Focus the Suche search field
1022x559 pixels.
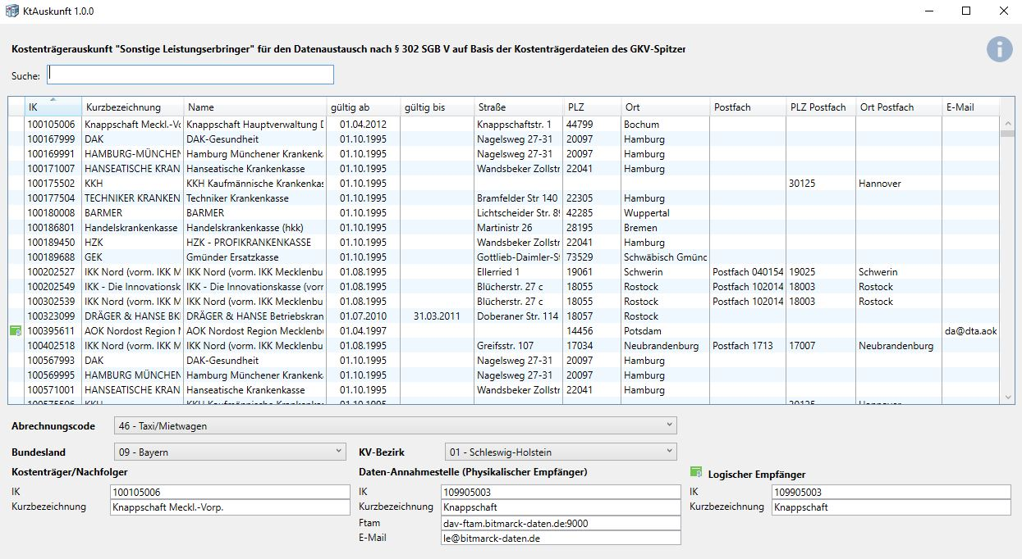190,75
